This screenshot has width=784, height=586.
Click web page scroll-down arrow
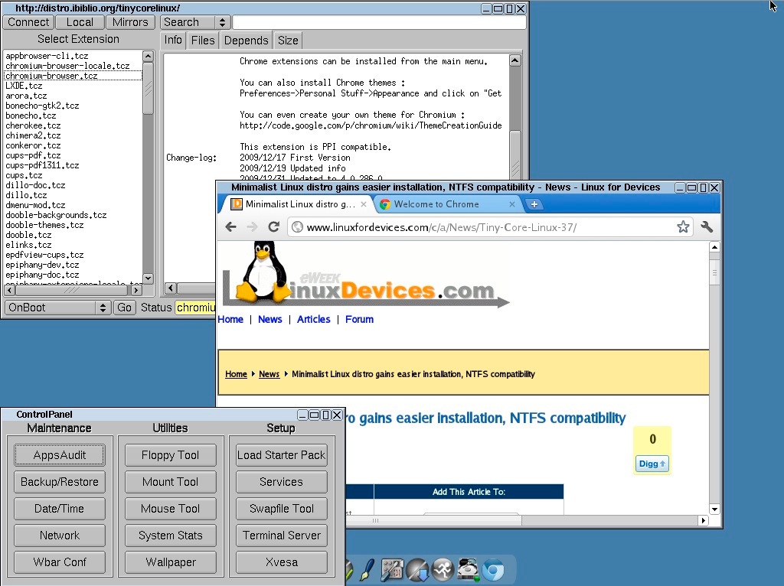(x=714, y=509)
